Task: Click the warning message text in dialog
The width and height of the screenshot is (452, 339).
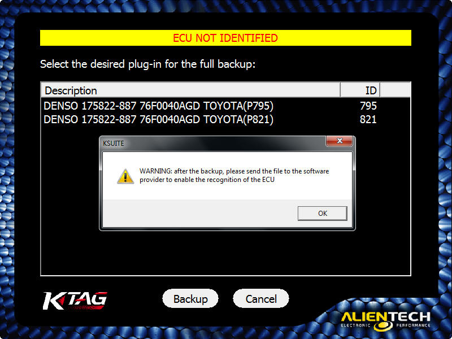Action: pos(234,175)
